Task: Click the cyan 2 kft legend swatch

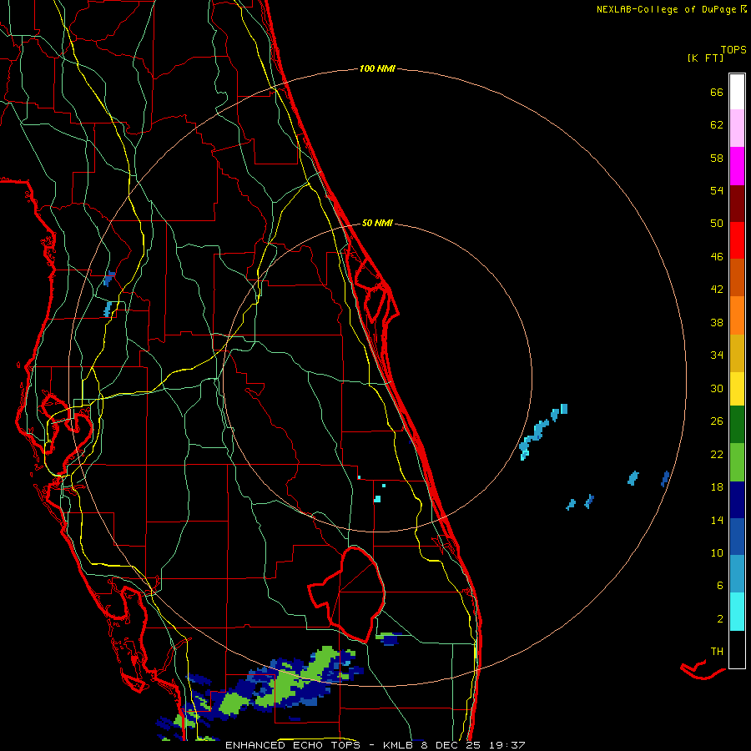Action: tap(737, 612)
